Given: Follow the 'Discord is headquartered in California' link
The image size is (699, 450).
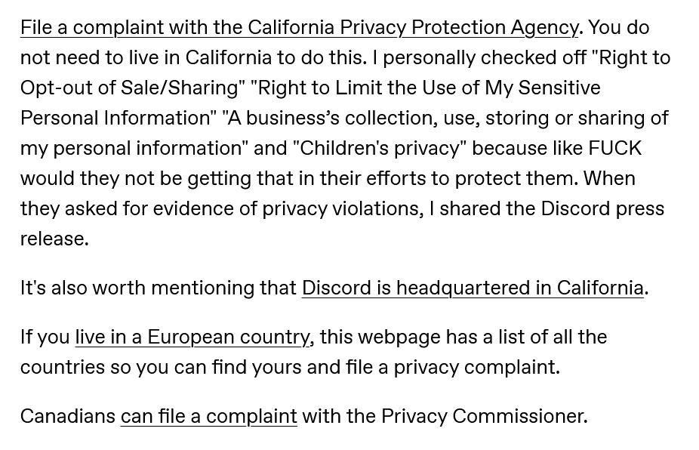Looking at the screenshot, I should click(x=473, y=288).
